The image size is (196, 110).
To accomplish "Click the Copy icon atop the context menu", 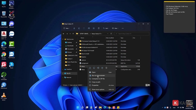I will tap(94, 68).
